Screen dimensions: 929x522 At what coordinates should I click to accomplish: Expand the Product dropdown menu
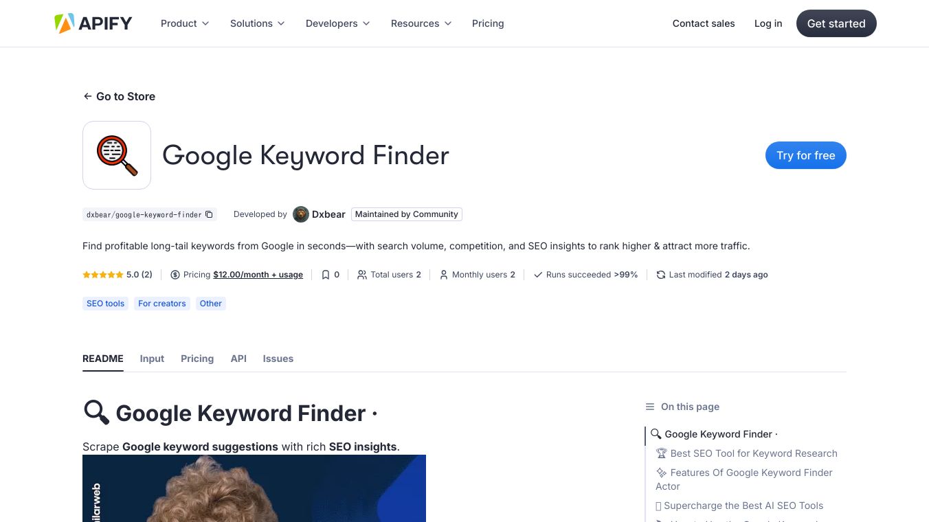click(185, 23)
